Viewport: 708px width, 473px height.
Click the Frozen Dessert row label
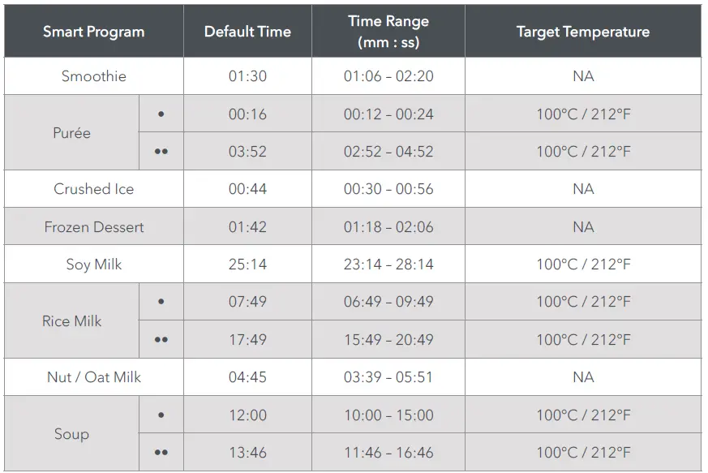pyautogui.click(x=94, y=227)
